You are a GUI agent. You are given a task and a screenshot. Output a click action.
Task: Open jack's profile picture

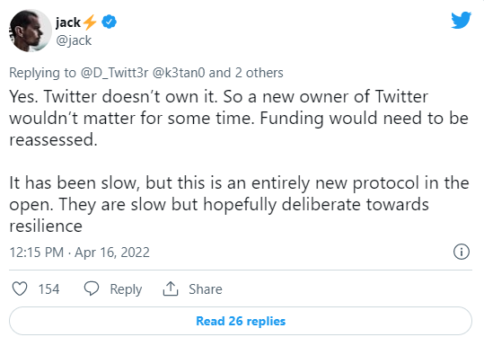click(31, 31)
